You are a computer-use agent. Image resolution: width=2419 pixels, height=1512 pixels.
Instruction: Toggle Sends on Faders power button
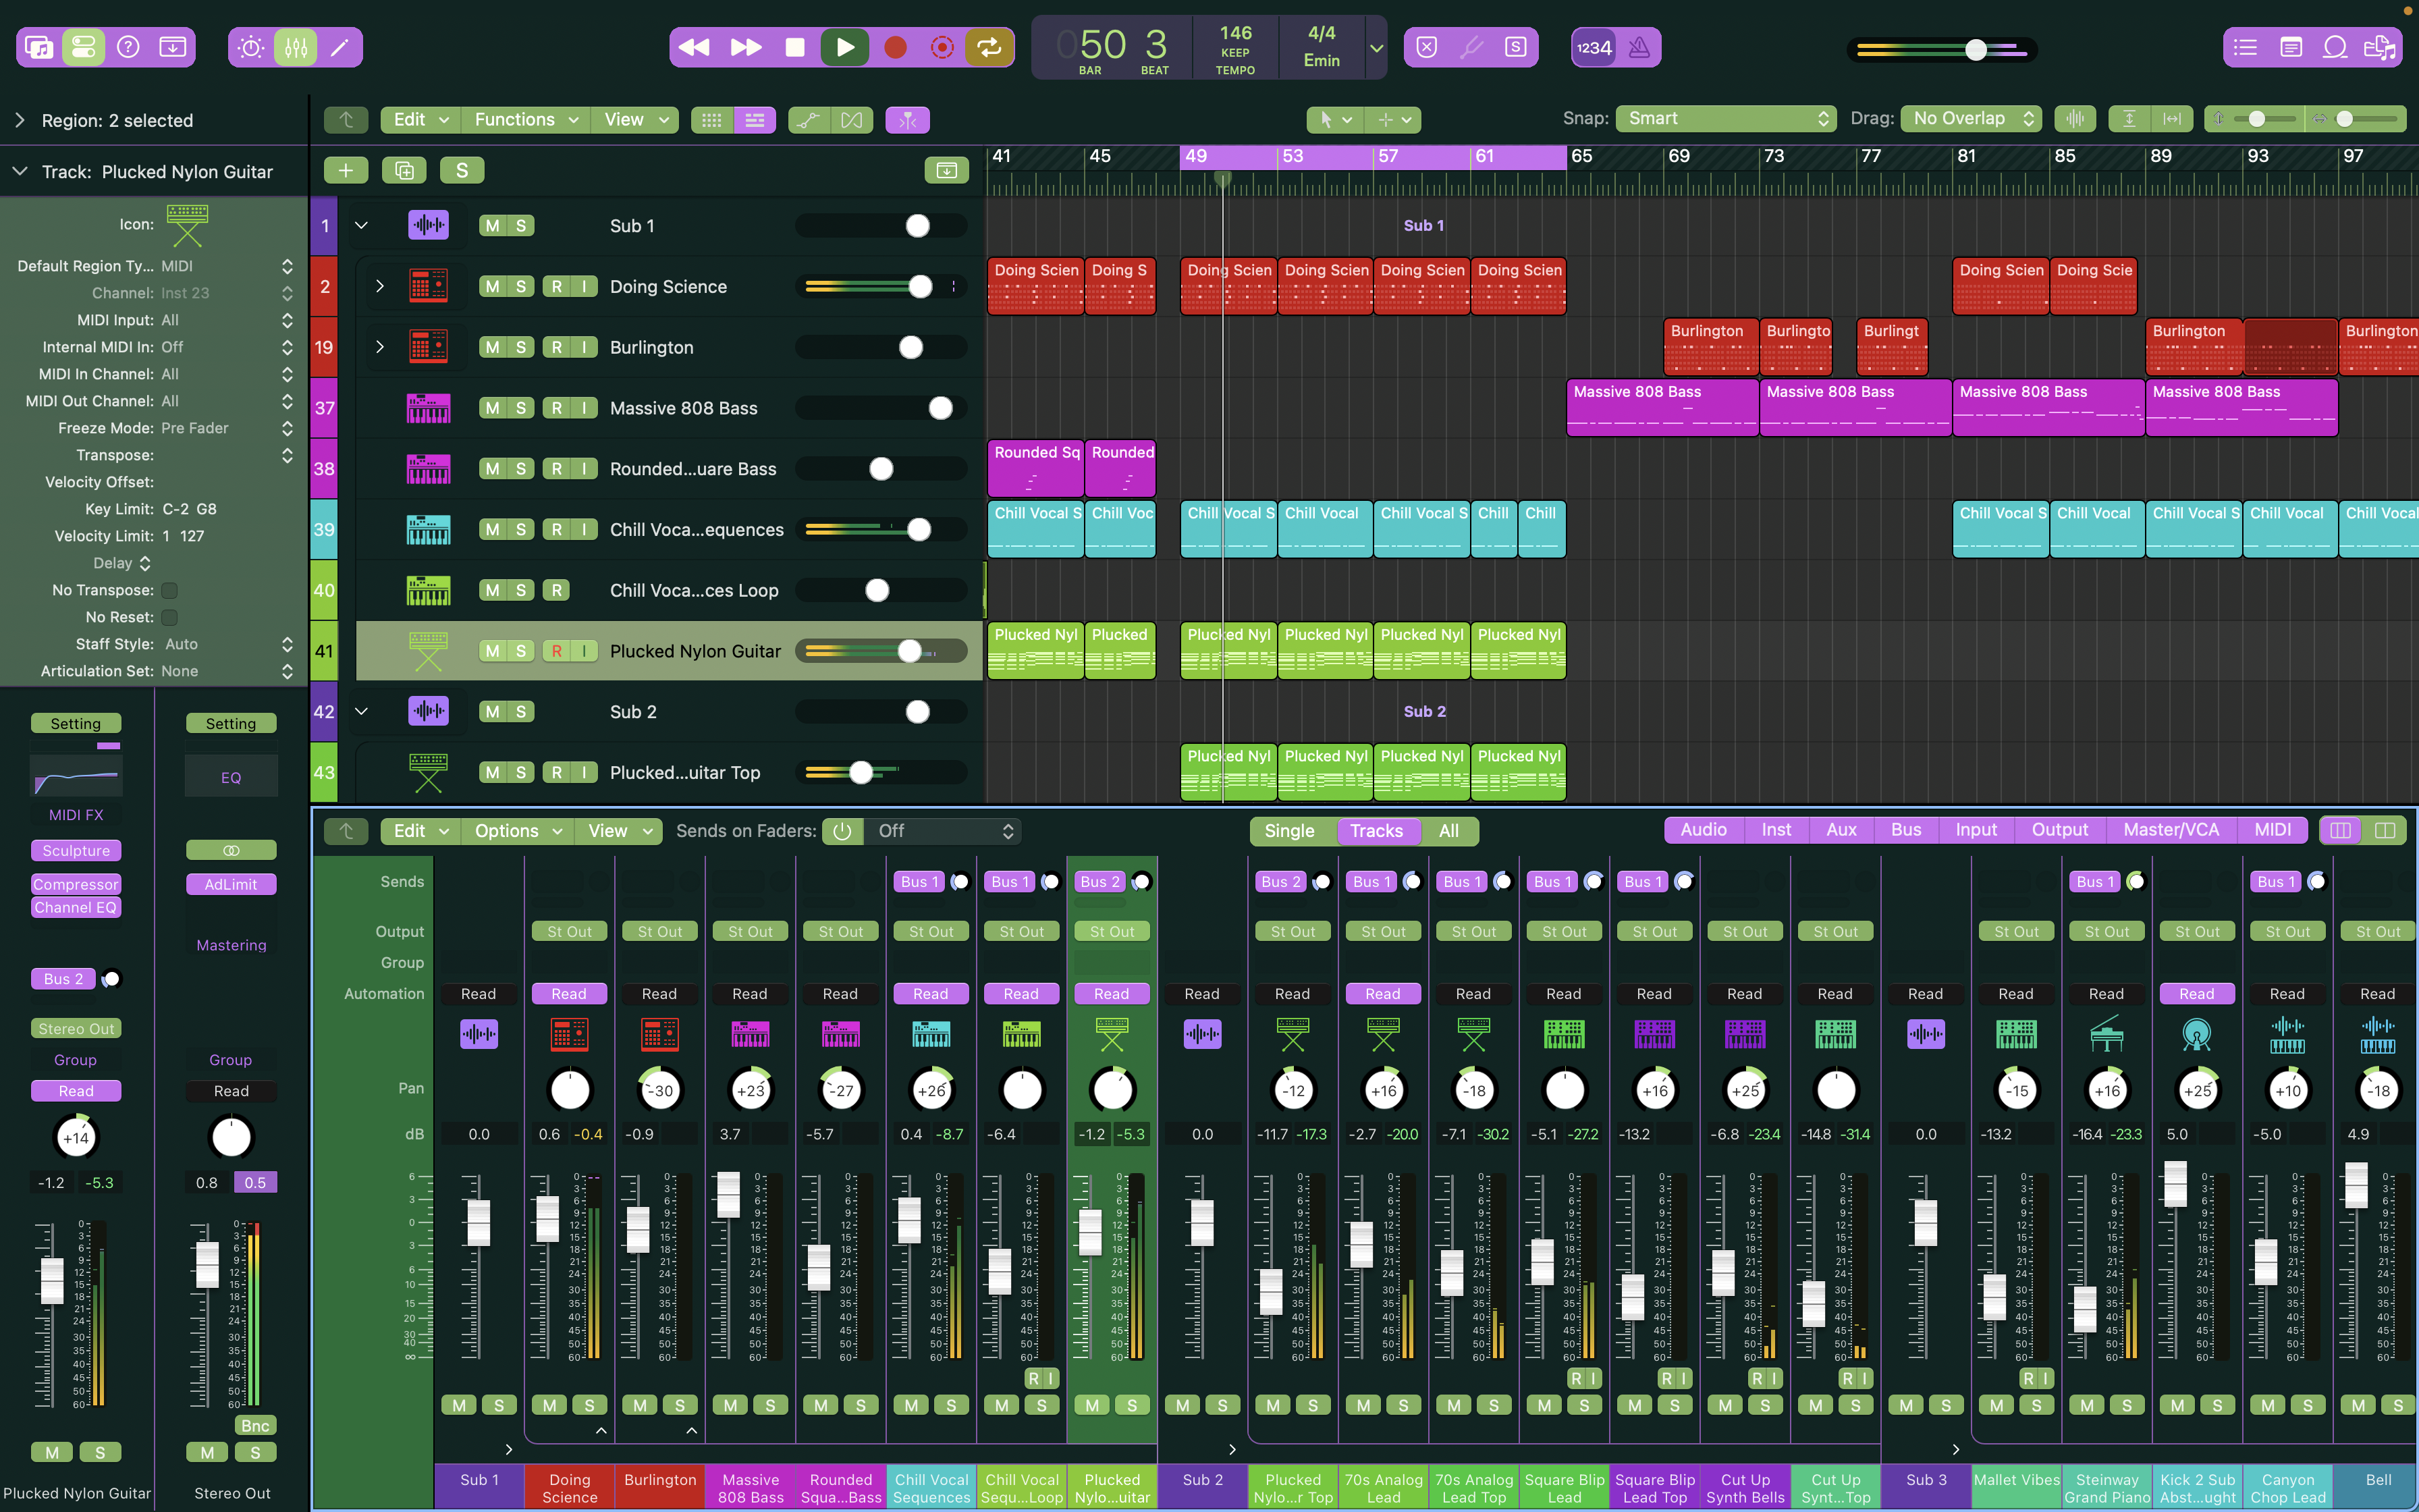pos(842,831)
